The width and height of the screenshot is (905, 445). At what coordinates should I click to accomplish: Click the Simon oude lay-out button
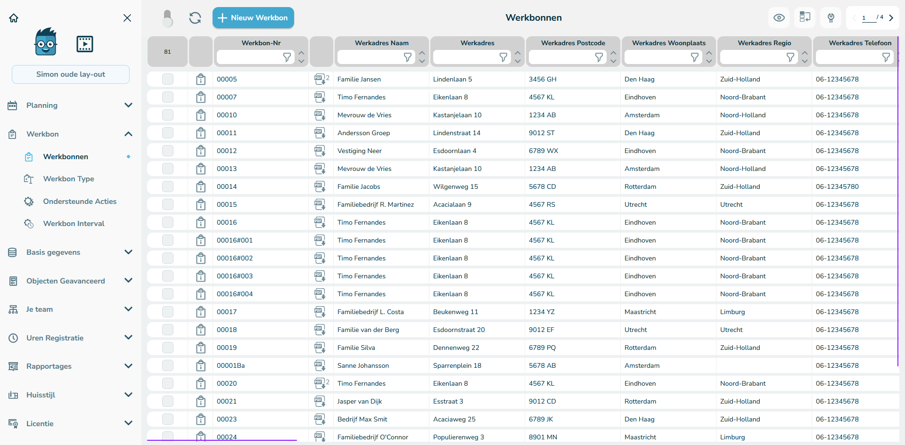[x=71, y=74]
